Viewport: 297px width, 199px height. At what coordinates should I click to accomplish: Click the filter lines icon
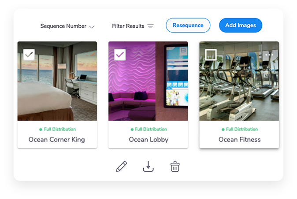click(x=151, y=26)
